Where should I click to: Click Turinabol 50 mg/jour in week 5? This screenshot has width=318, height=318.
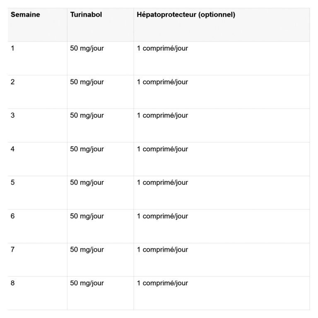pyautogui.click(x=87, y=183)
